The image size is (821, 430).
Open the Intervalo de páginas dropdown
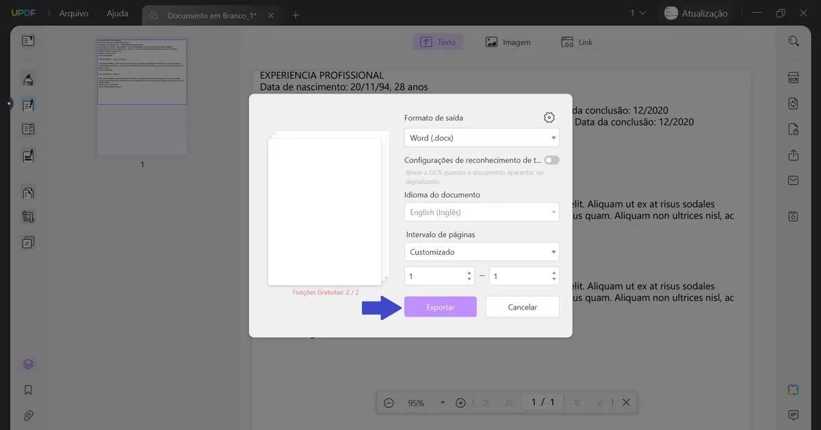click(482, 252)
